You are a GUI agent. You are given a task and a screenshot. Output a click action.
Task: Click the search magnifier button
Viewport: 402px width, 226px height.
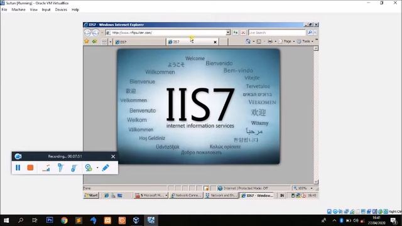point(310,33)
